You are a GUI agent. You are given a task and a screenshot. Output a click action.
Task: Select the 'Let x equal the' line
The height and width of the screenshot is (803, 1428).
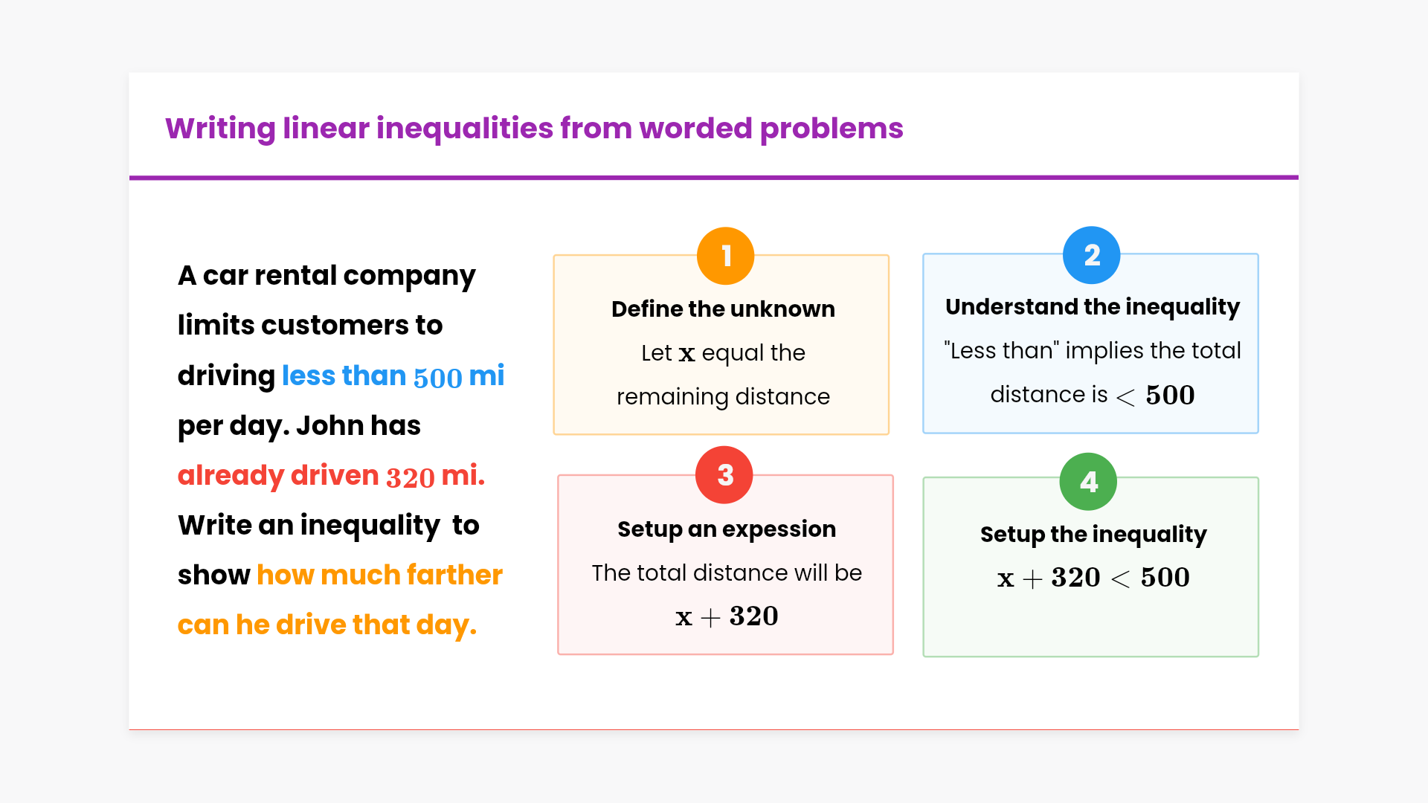tap(723, 352)
